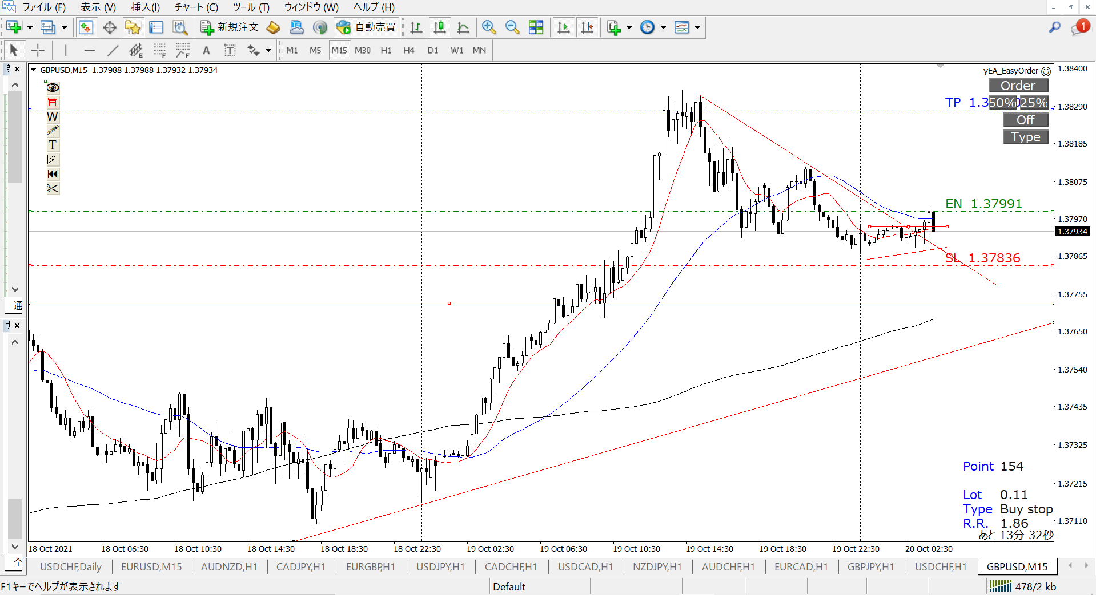
Task: Open the ウィンドウ (W) menu
Action: click(x=311, y=7)
